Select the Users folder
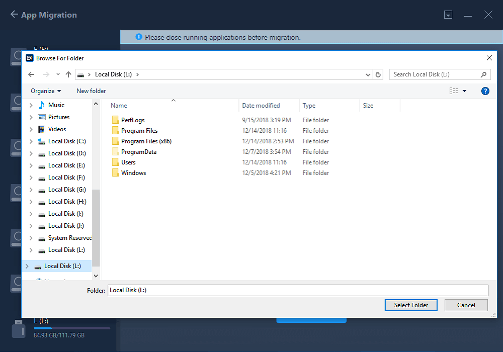 coord(128,162)
